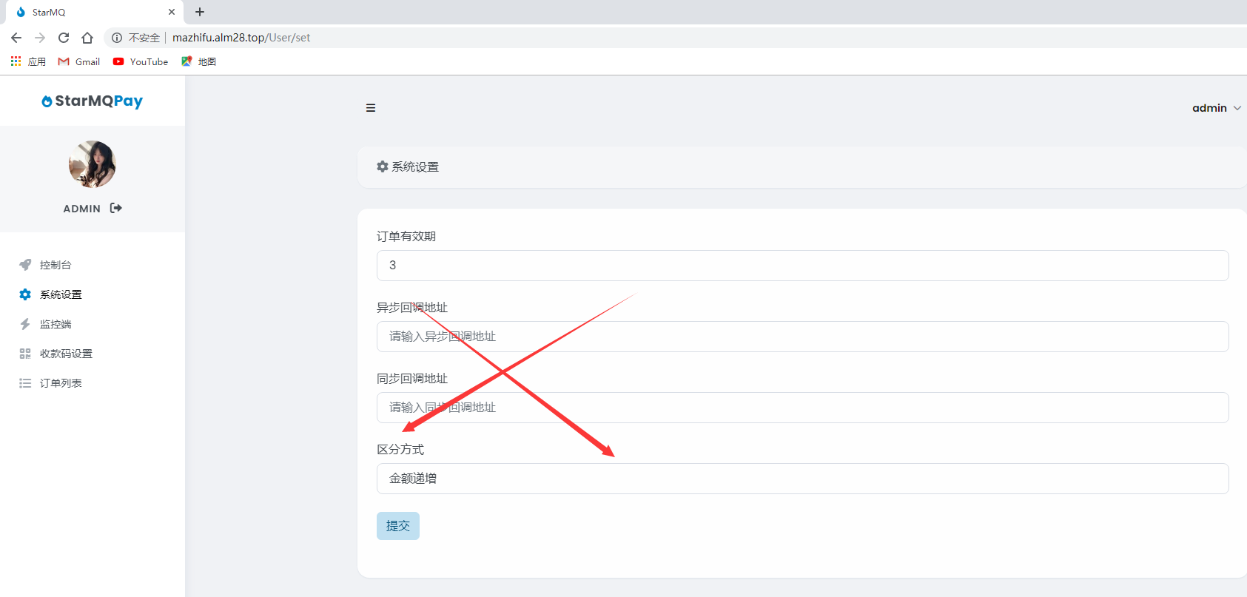This screenshot has width=1247, height=597.
Task: Reload the page with browser refresh icon
Action: pos(64,38)
